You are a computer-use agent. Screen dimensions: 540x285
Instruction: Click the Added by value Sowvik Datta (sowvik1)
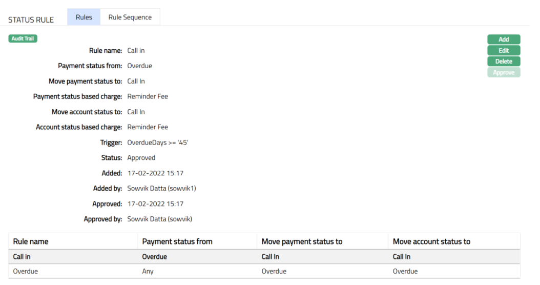click(x=161, y=189)
